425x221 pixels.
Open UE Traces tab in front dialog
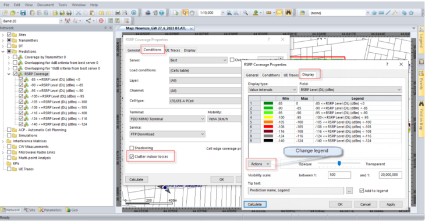point(291,75)
